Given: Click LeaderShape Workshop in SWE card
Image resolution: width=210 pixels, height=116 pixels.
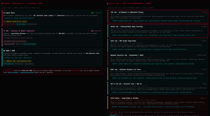Looking at the screenshot, I should click(18, 33).
